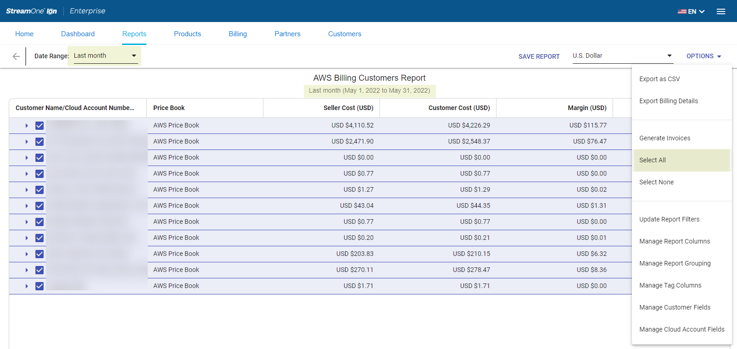The image size is (737, 349).
Task: Open the Date Range dropdown
Action: (106, 55)
